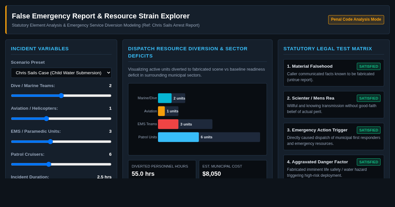This screenshot has width=395, height=207.
Task: Click the 'STATUTORY LEGAL TEST MATRIX' heading
Action: tap(328, 49)
